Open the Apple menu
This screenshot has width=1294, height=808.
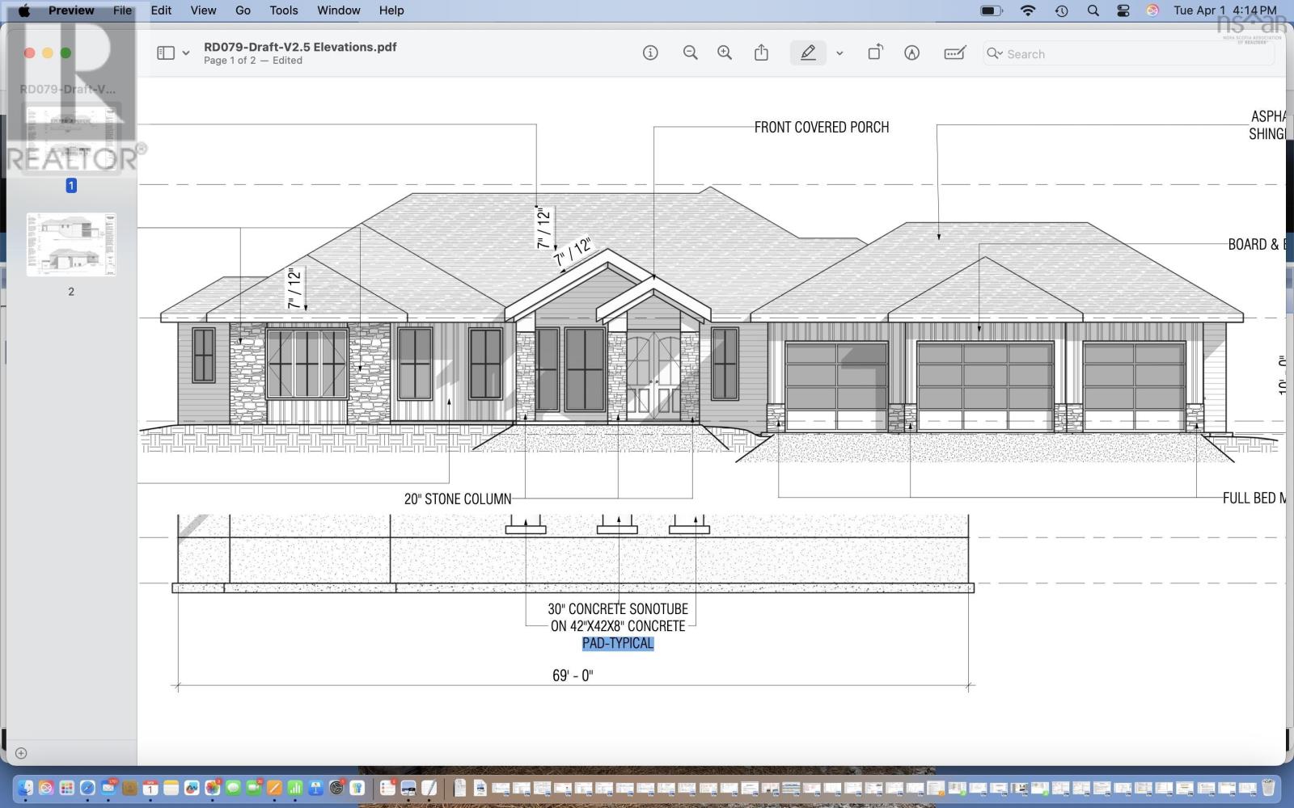(23, 11)
